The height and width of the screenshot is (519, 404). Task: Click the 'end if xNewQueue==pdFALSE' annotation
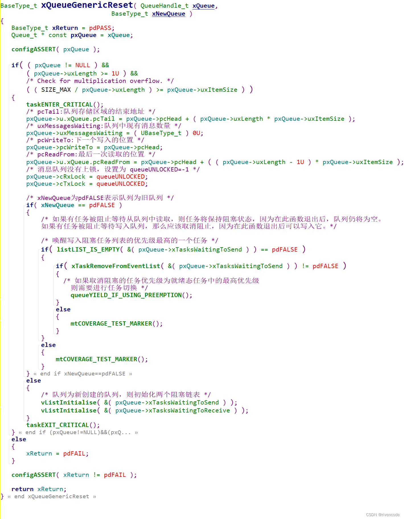coord(83,373)
